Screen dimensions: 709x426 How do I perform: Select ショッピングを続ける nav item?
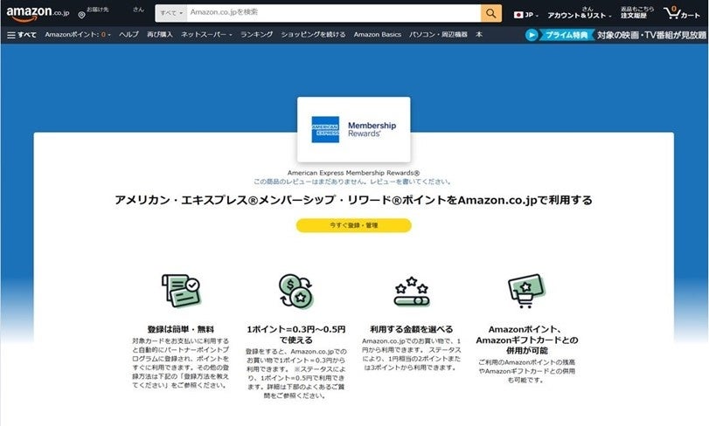click(x=313, y=35)
